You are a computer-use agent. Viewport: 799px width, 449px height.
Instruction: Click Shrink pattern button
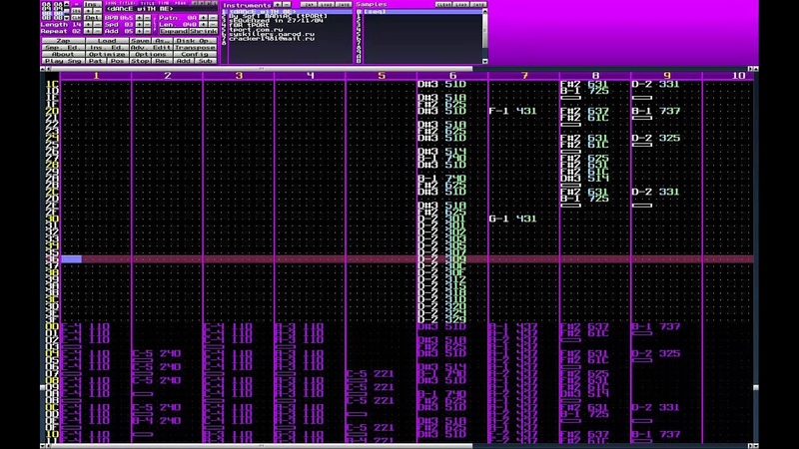click(x=203, y=31)
